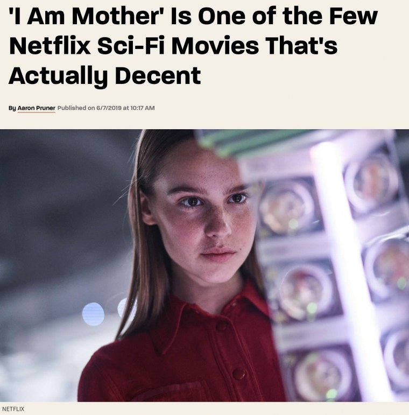409x415 pixels.
Task: Click the 'I Am Mother' article headline
Action: pos(193,46)
